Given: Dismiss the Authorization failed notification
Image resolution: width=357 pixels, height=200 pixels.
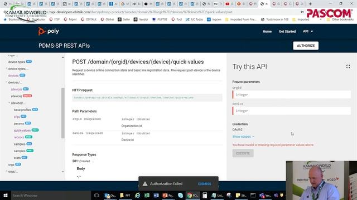Looking at the screenshot, I should coord(205,184).
